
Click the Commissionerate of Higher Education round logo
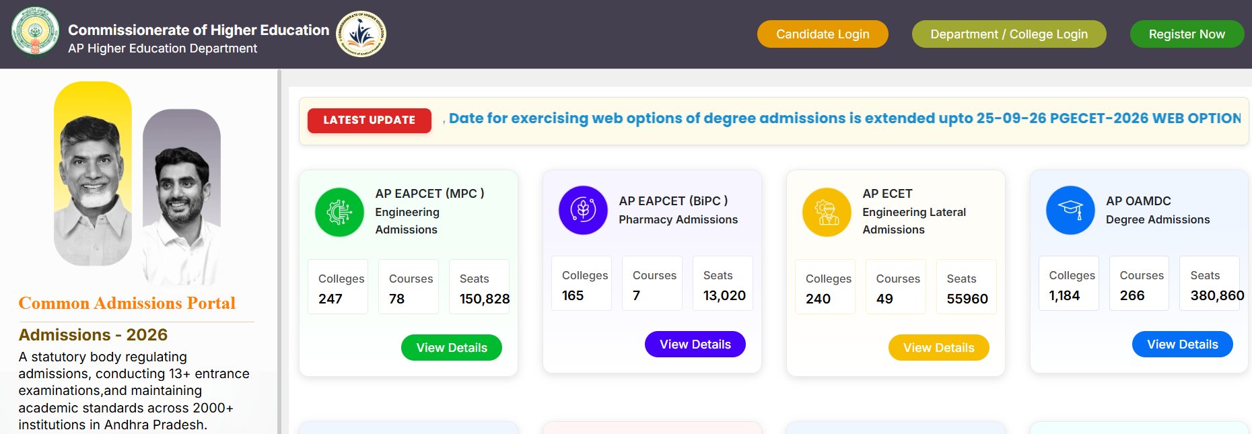(361, 34)
